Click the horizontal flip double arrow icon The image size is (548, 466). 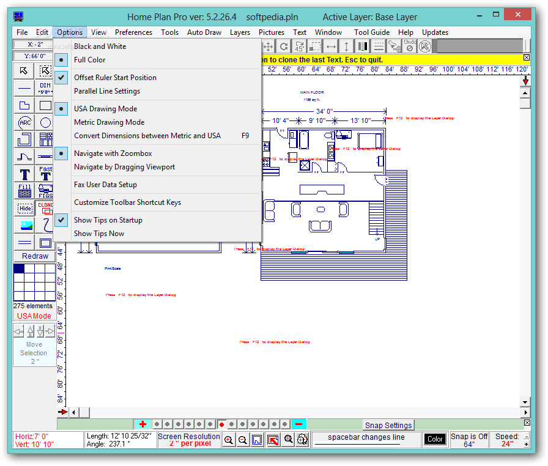[331, 46]
